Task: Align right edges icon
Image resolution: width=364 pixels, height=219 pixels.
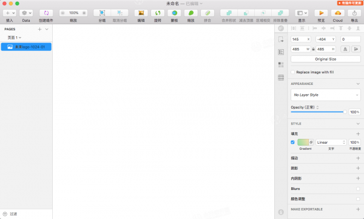Action: [x=332, y=29]
